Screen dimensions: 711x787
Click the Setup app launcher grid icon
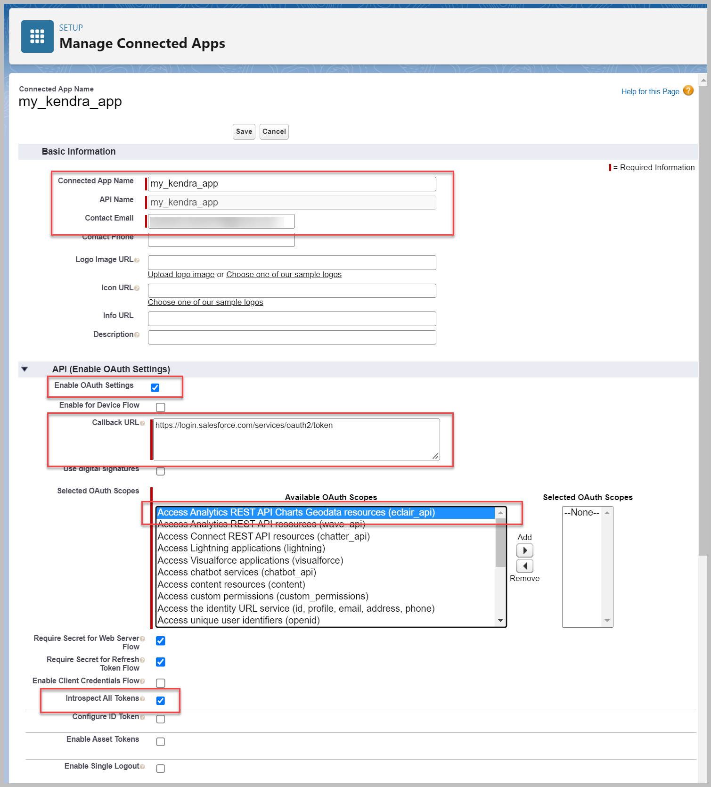[x=37, y=36]
